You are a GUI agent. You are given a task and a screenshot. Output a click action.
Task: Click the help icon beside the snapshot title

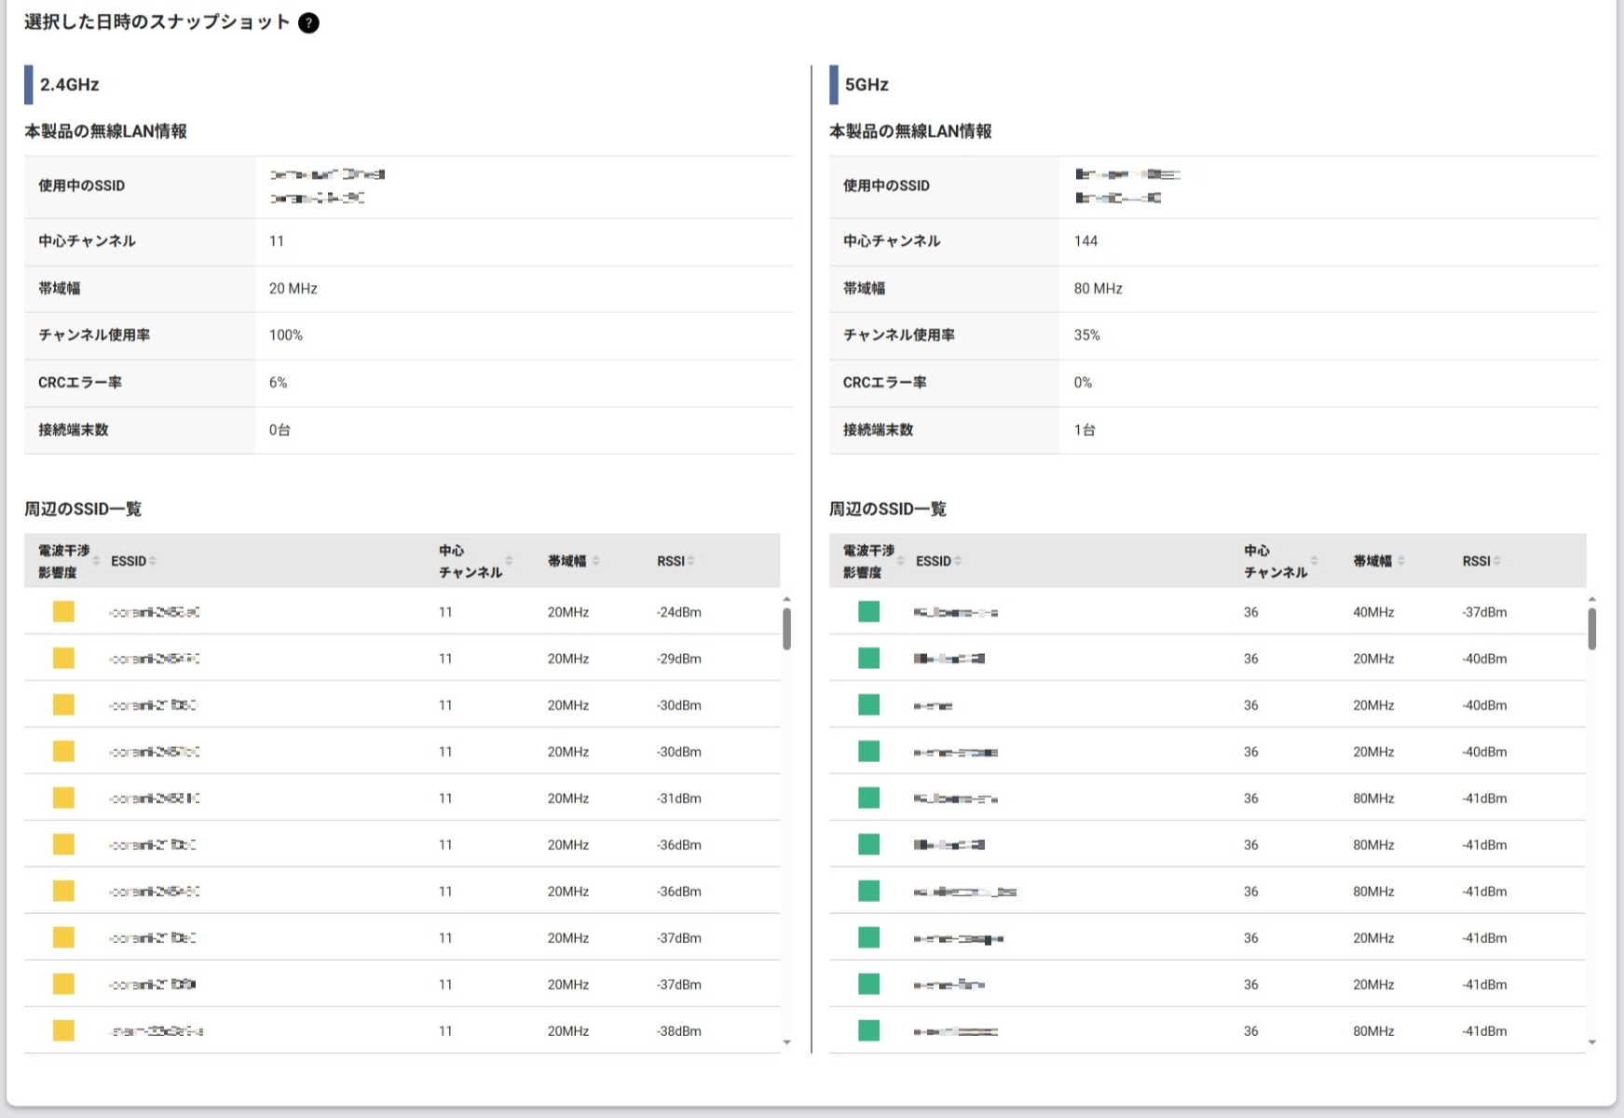tap(308, 23)
